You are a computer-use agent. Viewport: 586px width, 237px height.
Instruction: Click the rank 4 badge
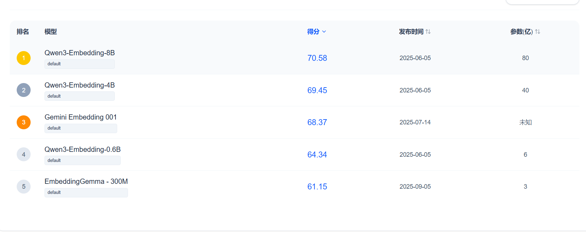tap(24, 154)
